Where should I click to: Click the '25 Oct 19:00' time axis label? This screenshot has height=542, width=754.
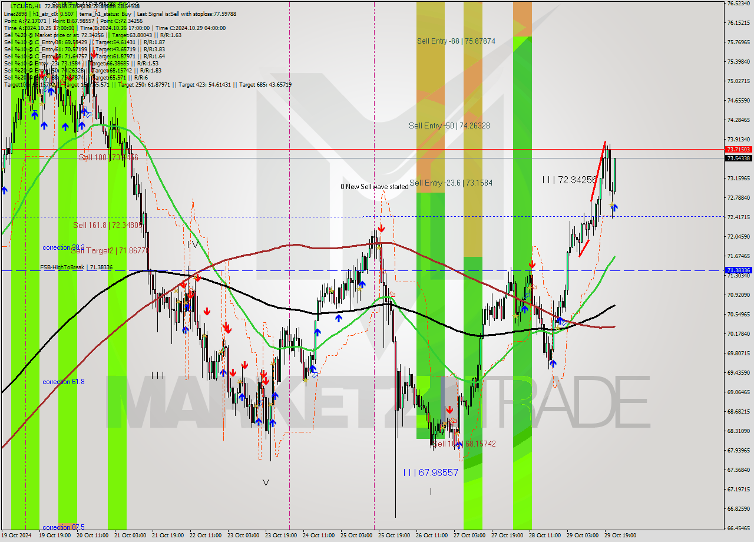click(394, 536)
